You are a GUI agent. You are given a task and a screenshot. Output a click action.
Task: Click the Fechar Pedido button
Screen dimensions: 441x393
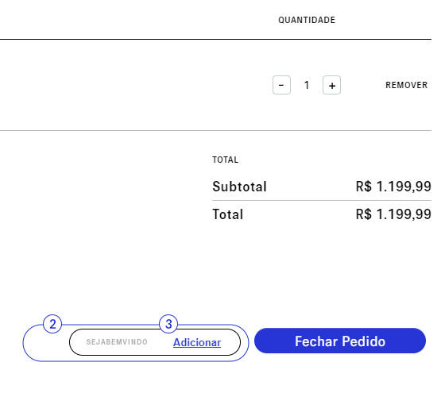340,341
